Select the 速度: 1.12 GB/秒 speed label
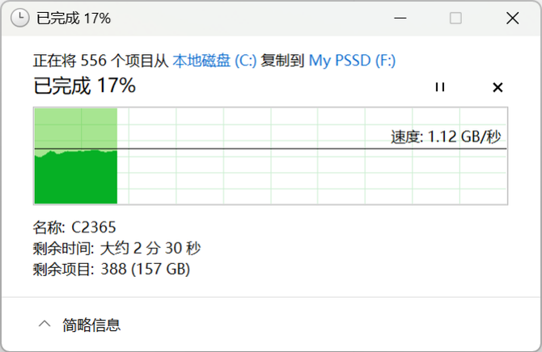542x352 pixels. [446, 136]
